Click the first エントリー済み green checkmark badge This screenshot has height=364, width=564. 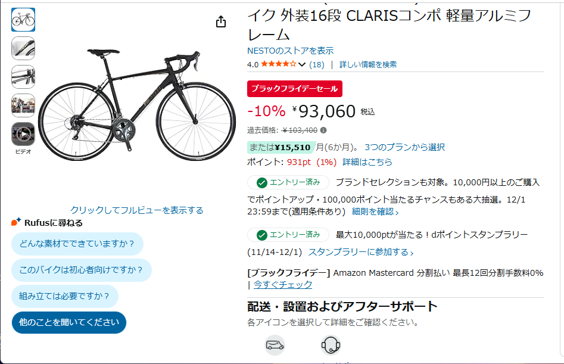tap(288, 182)
